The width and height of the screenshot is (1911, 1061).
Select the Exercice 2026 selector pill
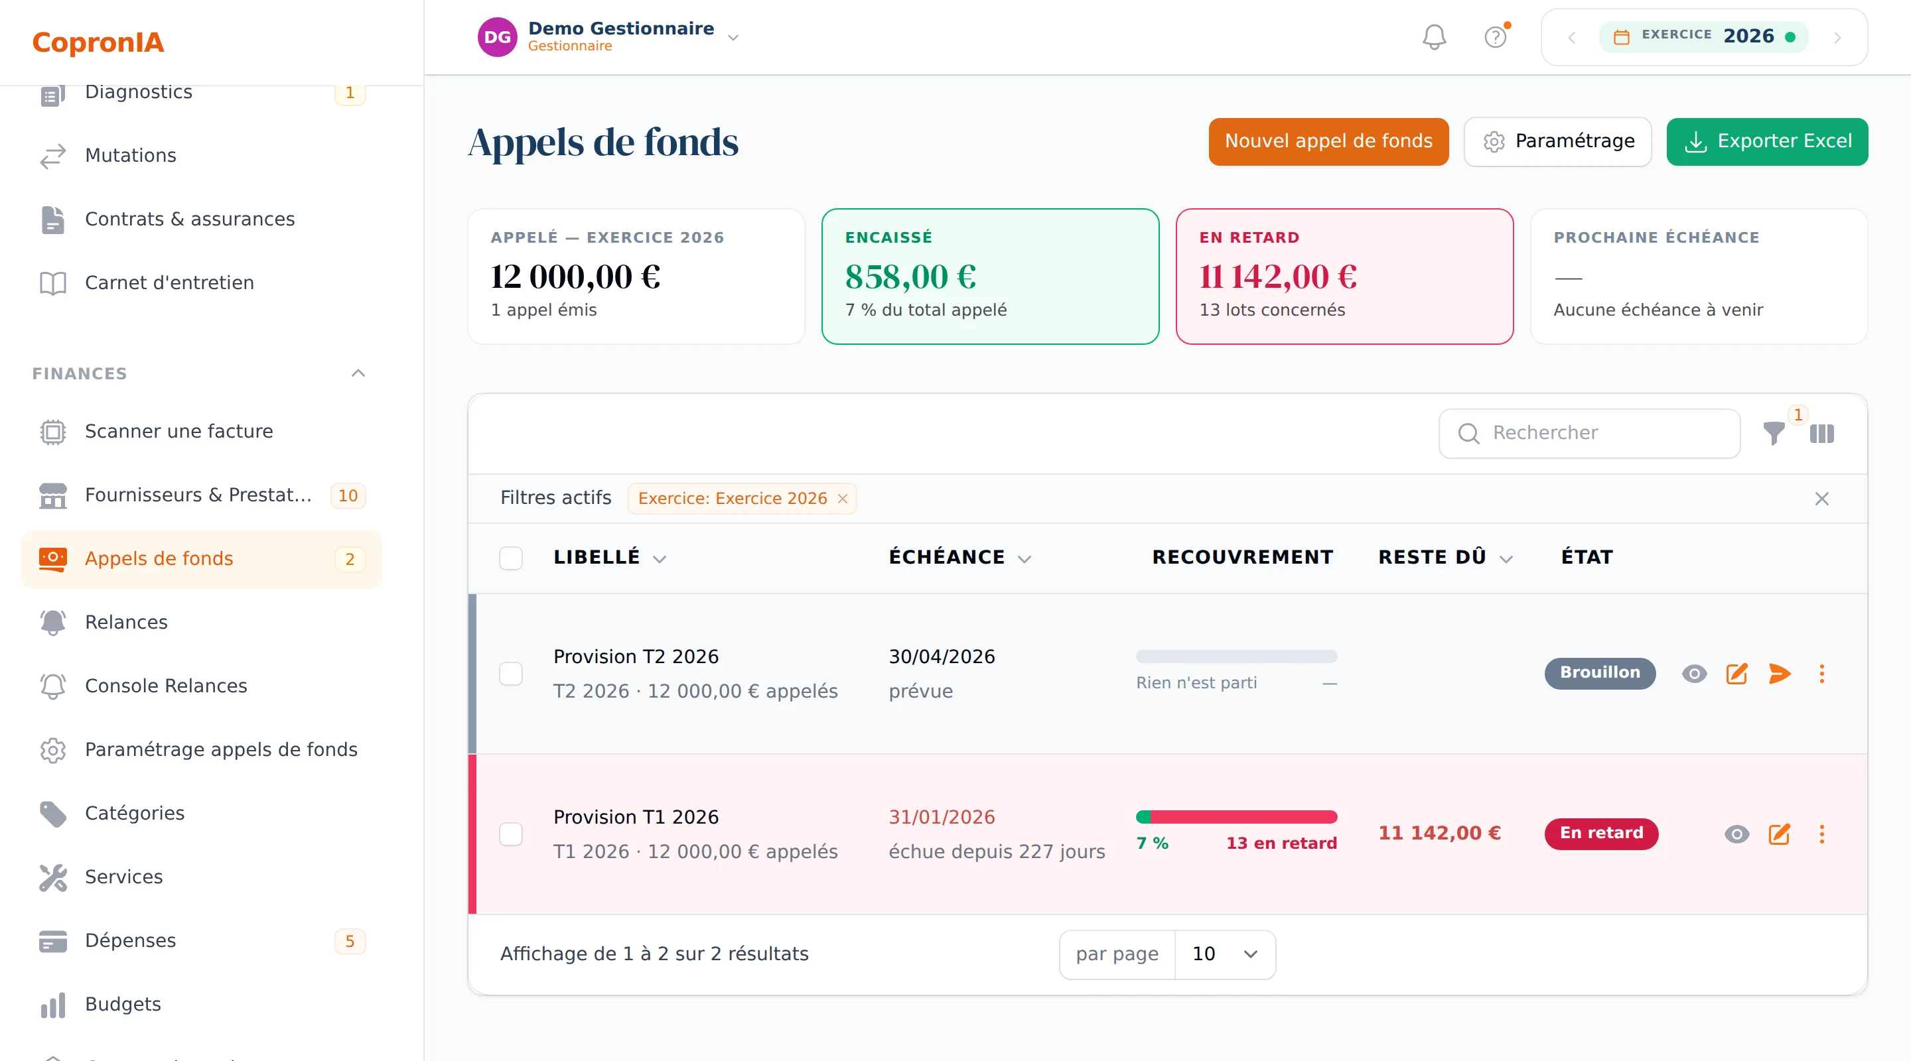[x=1703, y=36]
